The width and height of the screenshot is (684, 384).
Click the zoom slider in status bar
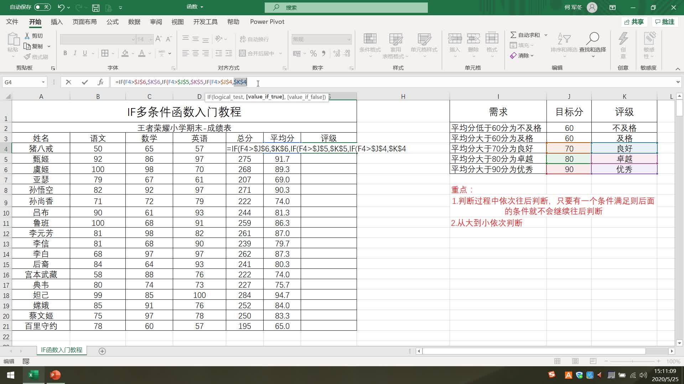[632, 361]
